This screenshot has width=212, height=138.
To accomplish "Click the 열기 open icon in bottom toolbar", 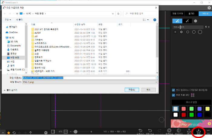I will (x=189, y=132).
